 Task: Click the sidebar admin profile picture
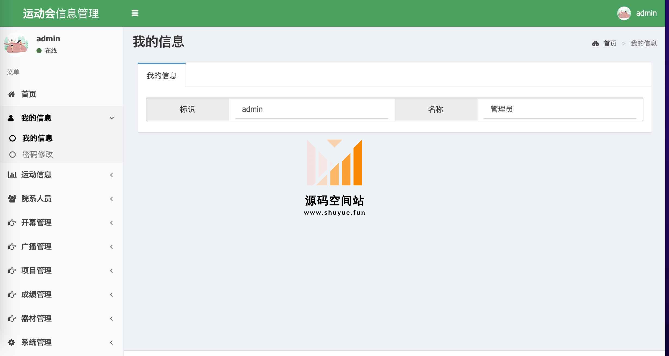tap(16, 44)
